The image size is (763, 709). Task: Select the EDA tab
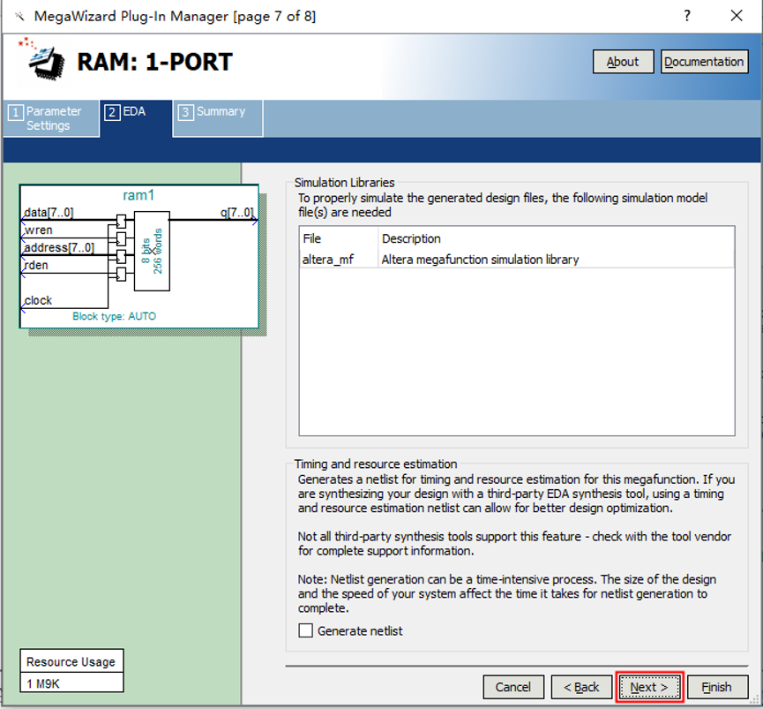(x=136, y=118)
